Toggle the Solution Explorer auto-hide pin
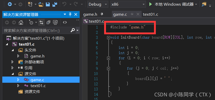The width and height of the screenshot is (215, 100). pyautogui.click(x=70, y=14)
